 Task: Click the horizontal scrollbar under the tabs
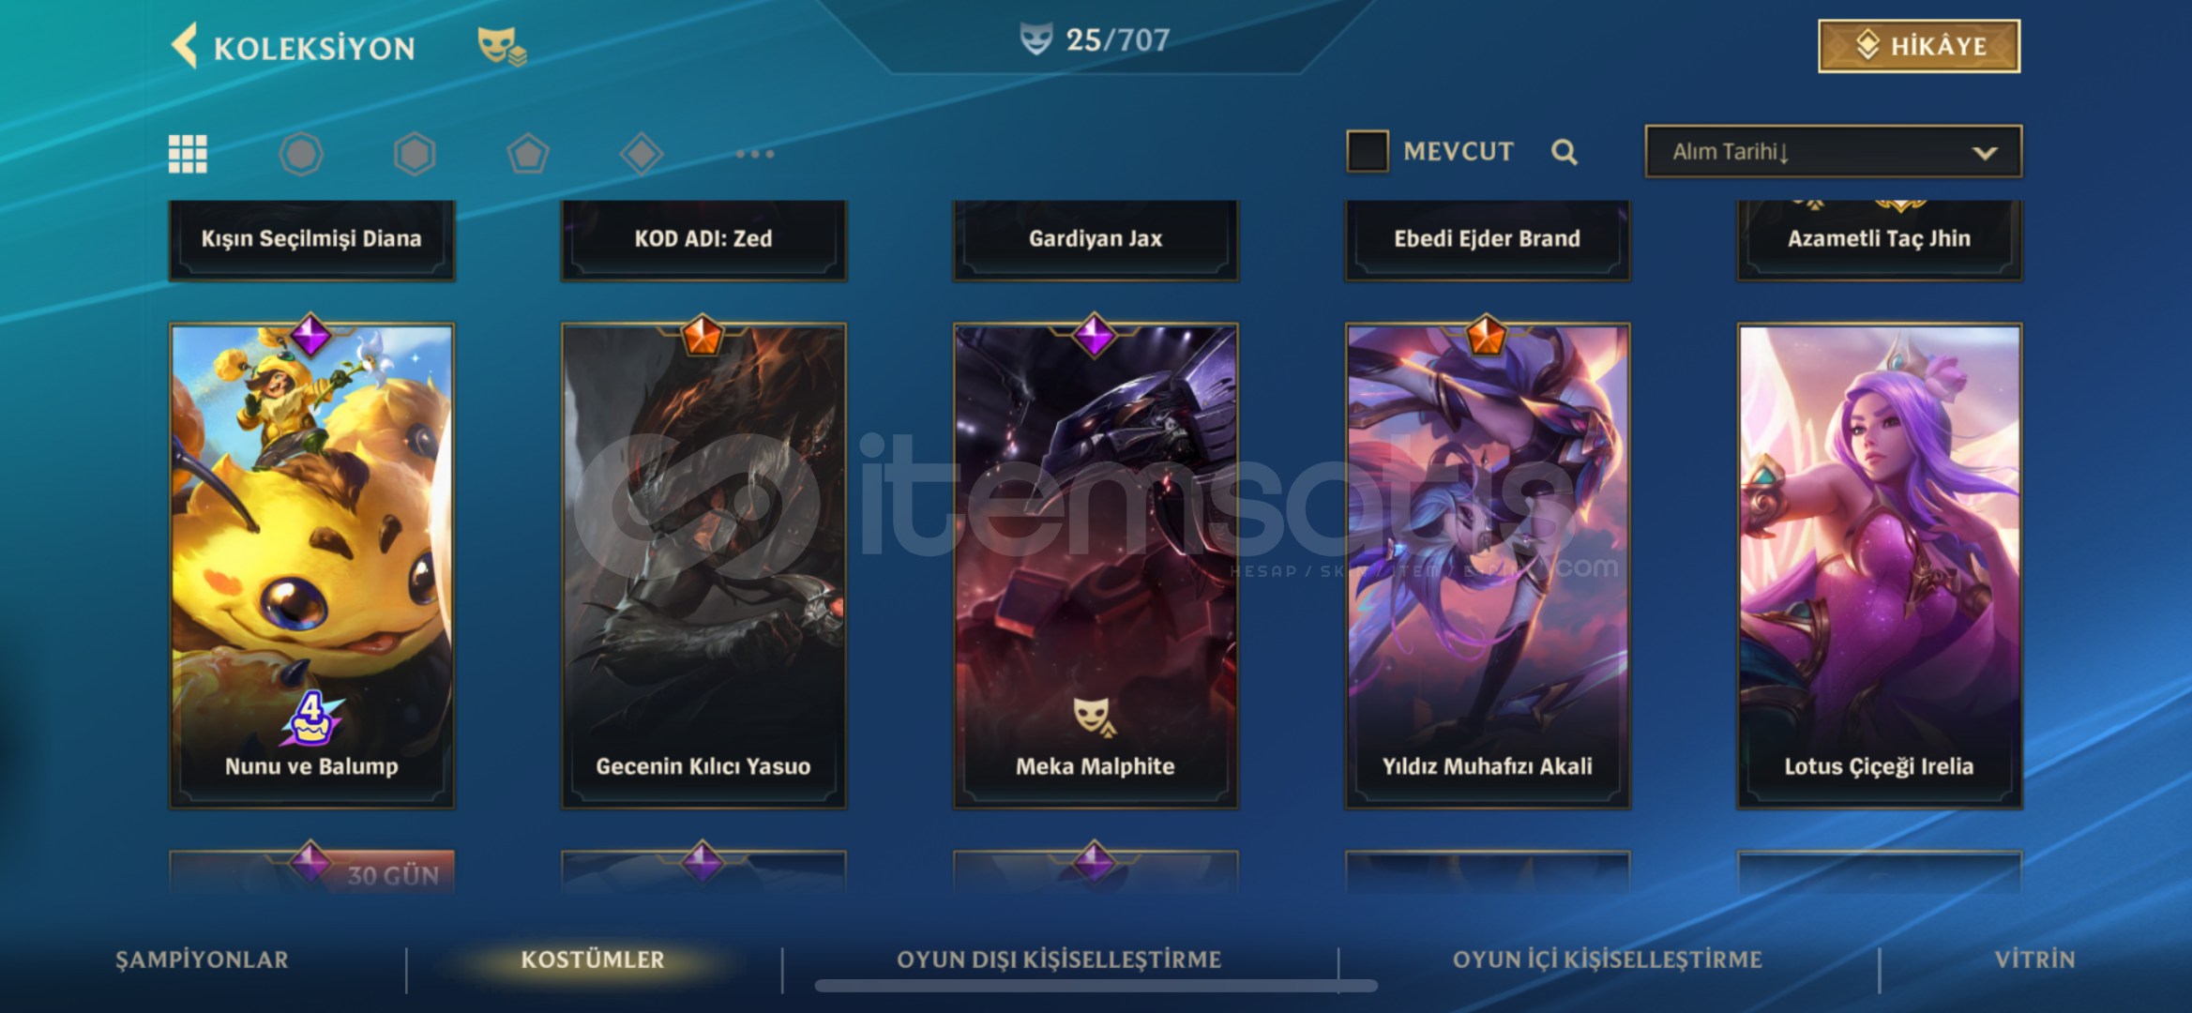[1096, 986]
